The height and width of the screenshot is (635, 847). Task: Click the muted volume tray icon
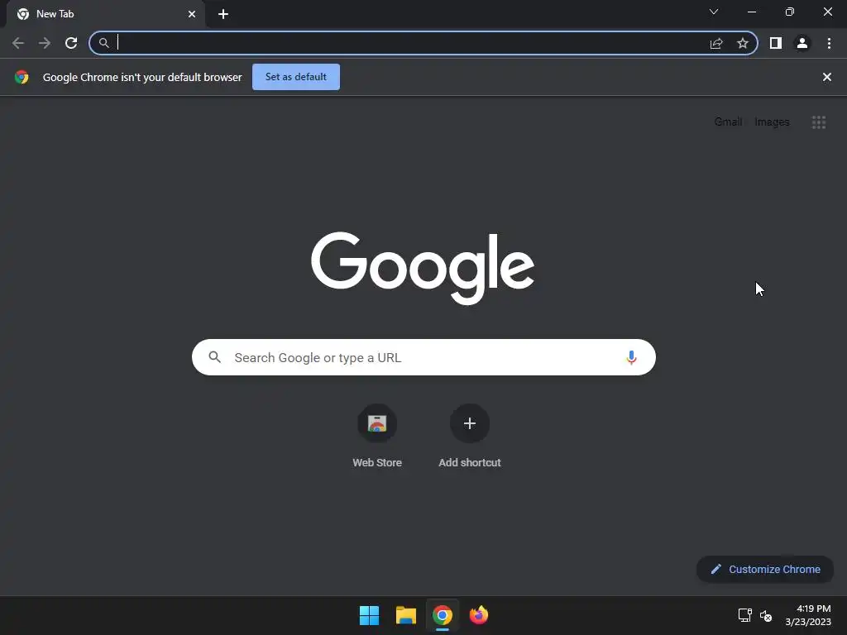(x=766, y=615)
